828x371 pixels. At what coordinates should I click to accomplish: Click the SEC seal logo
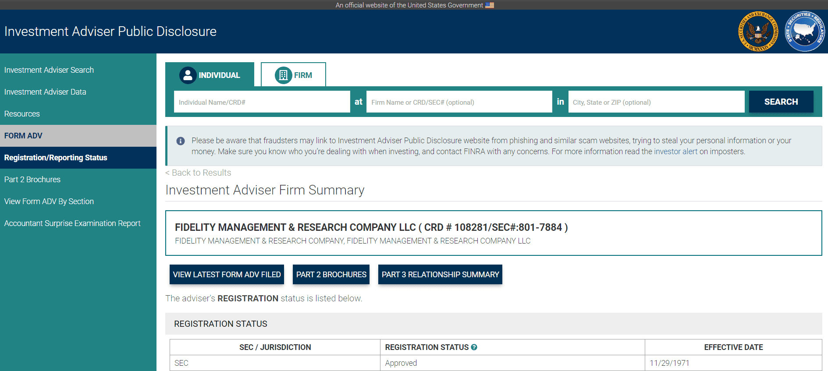click(x=758, y=32)
